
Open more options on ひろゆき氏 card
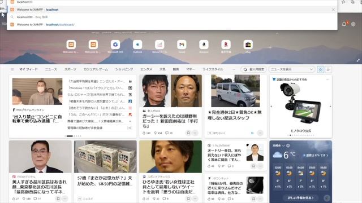[195, 198]
